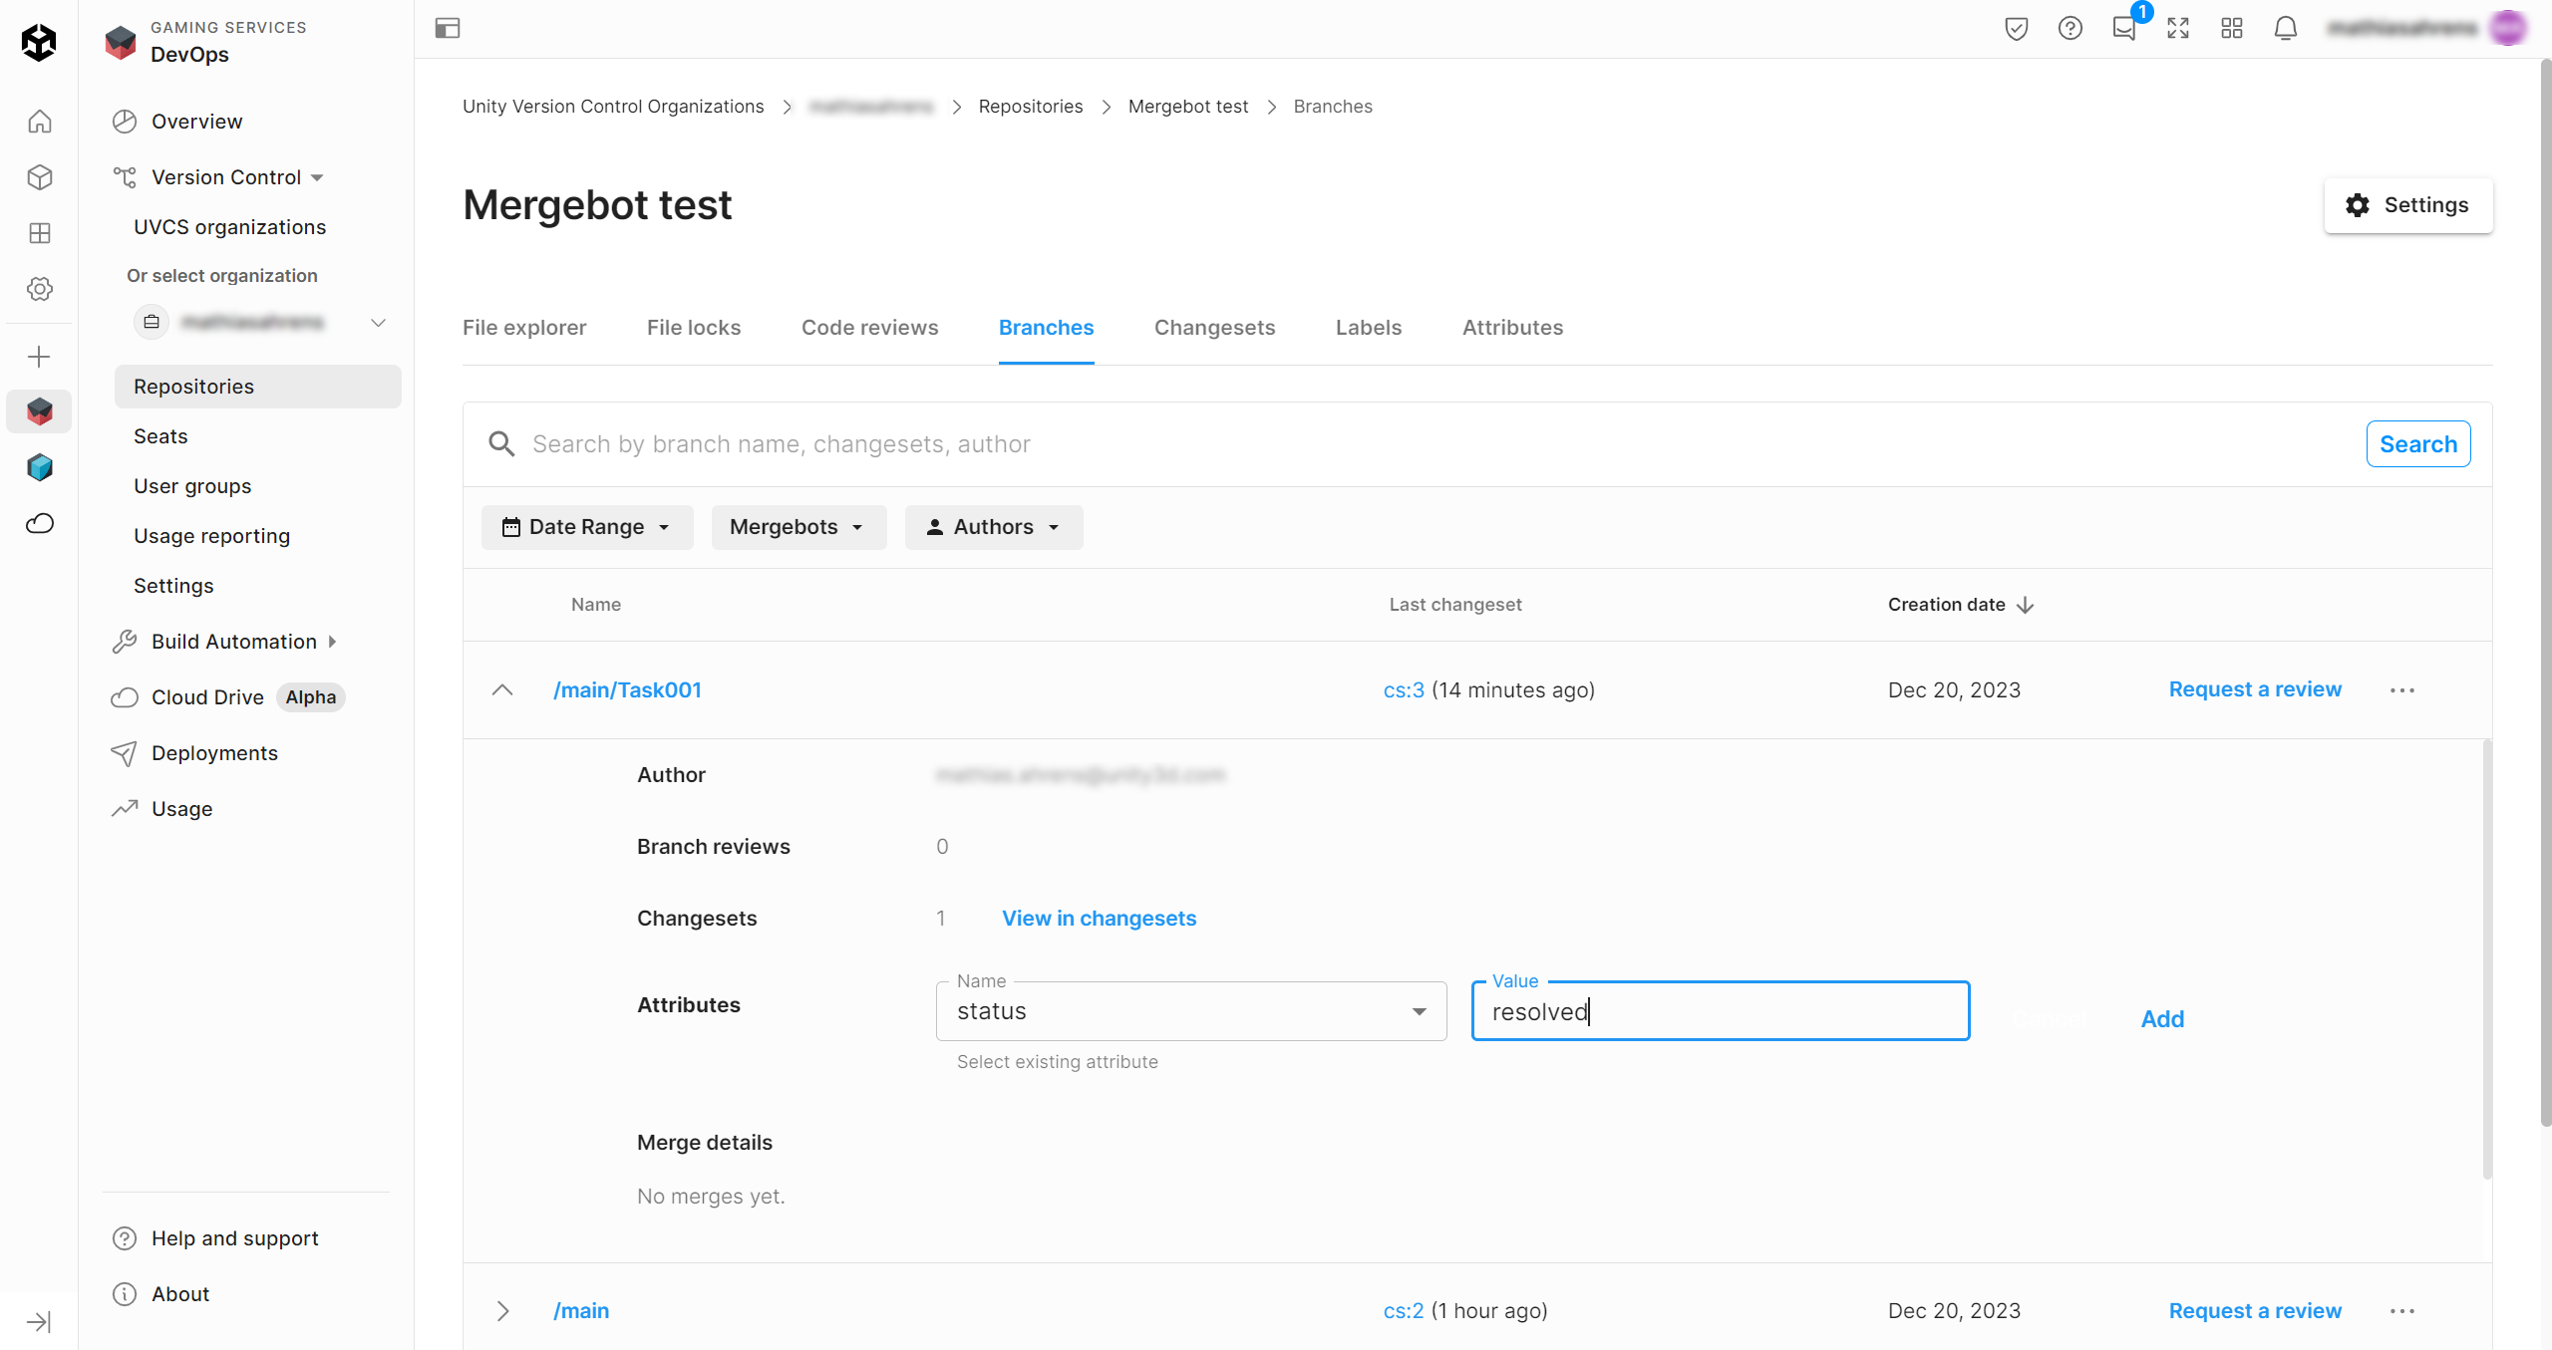Click the cloud icon in left rail
2552x1350 pixels.
(x=39, y=523)
